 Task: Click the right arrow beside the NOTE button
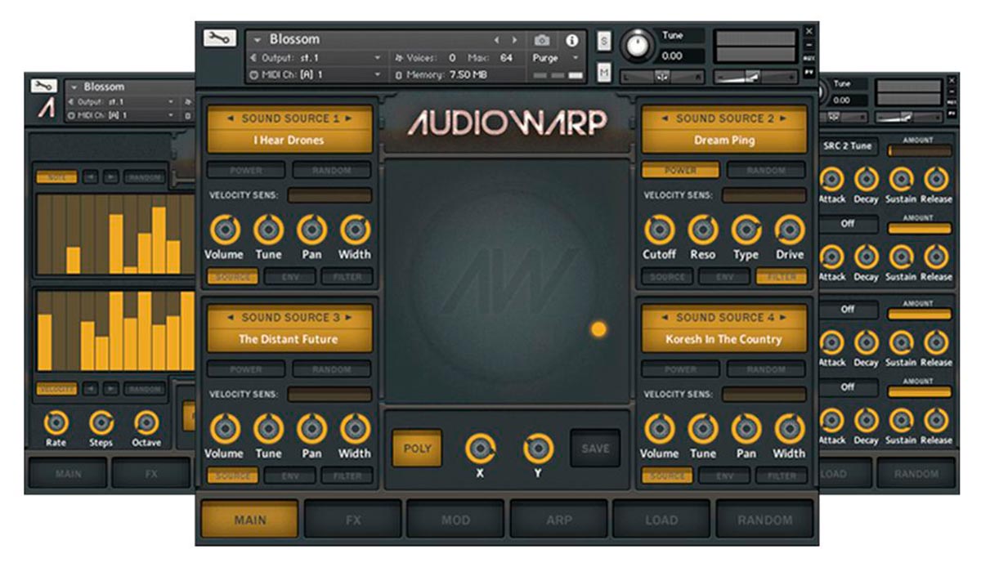point(110,176)
